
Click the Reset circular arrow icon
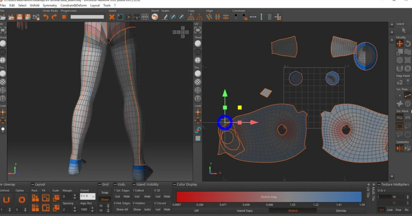coord(155,17)
